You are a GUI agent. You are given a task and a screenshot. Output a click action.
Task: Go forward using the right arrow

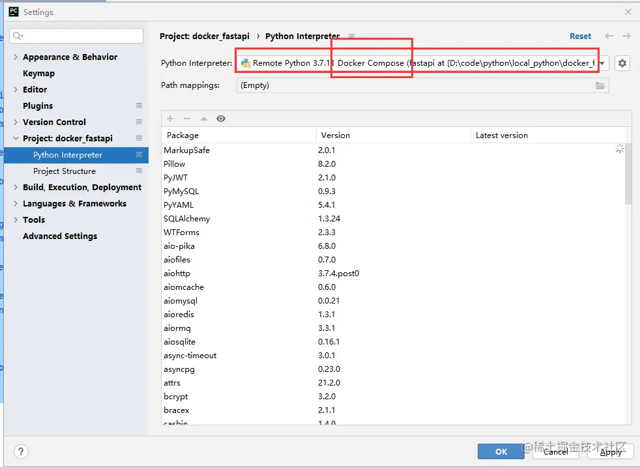tap(626, 36)
